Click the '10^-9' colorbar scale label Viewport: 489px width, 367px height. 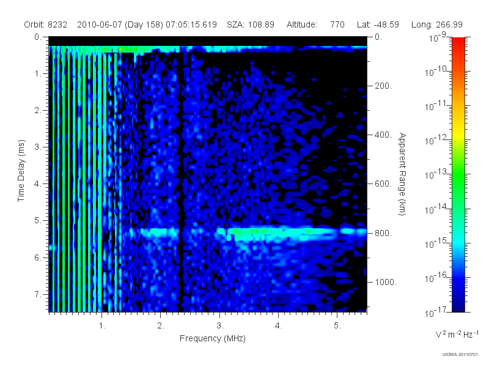(438, 38)
